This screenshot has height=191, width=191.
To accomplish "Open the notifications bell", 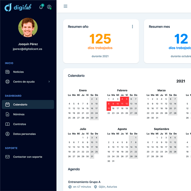I will [x=41, y=7].
